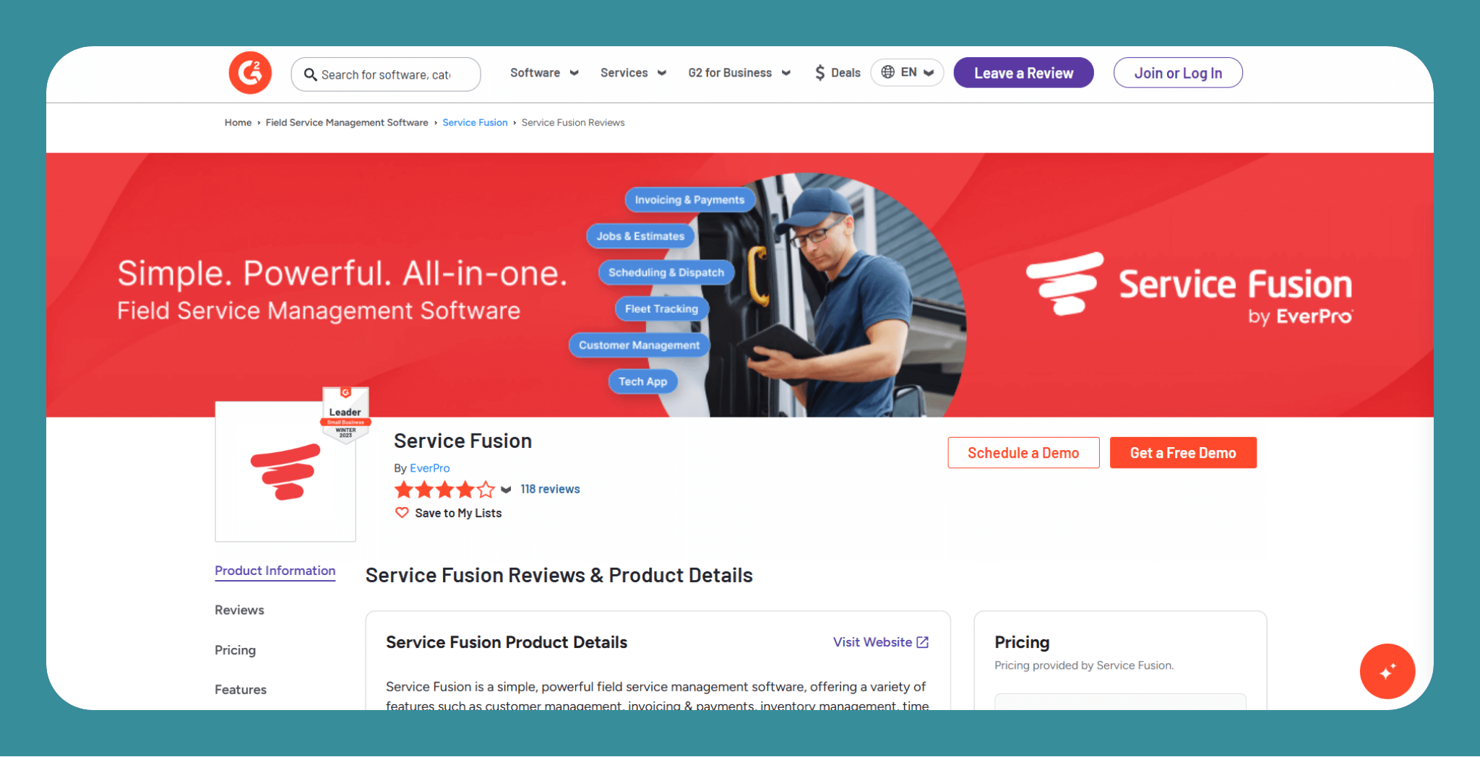Open the EN language selector

[x=907, y=72]
